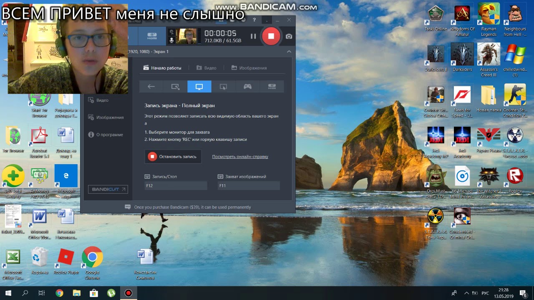
Task: Select О программе in the sidebar
Action: [106, 135]
